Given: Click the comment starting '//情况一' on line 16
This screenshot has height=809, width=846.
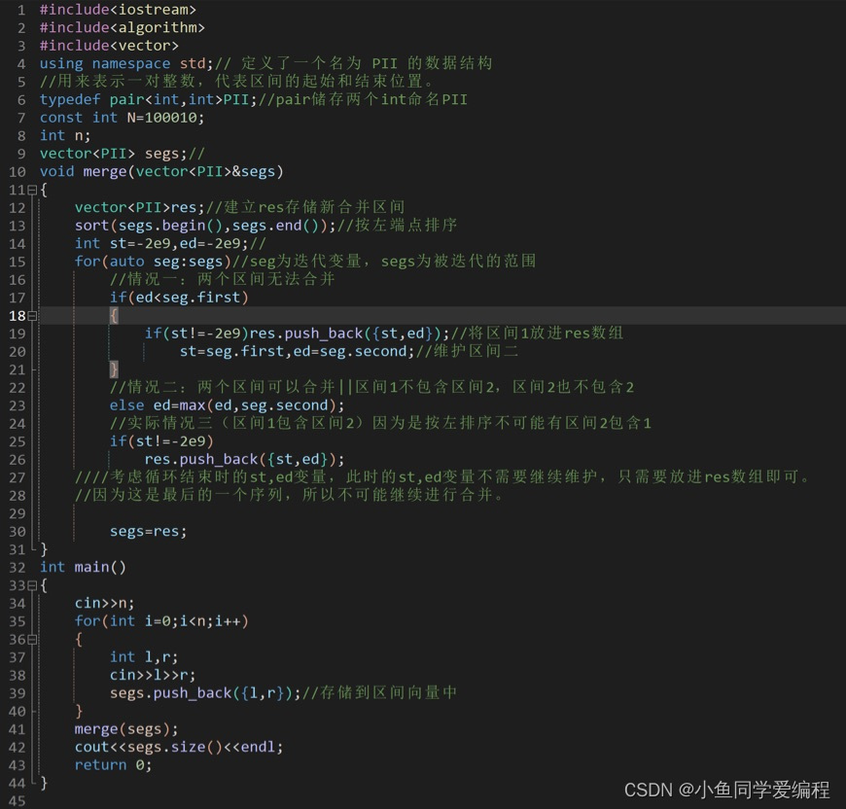Looking at the screenshot, I should (223, 279).
